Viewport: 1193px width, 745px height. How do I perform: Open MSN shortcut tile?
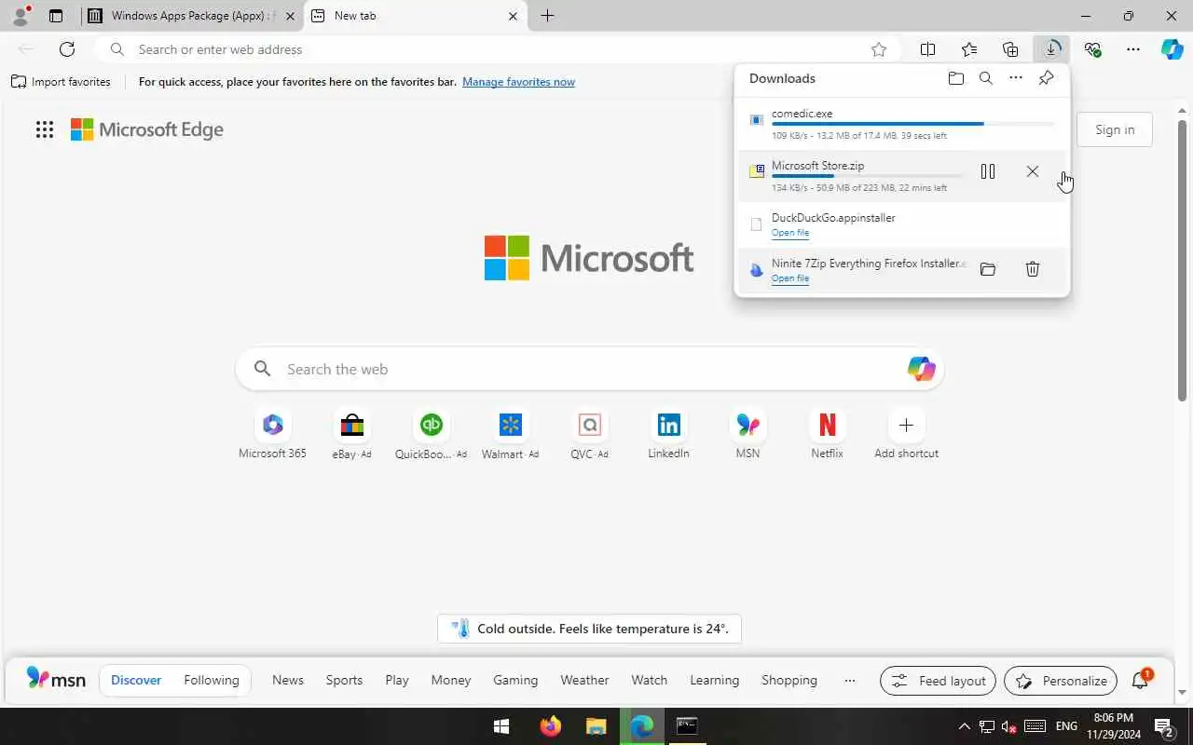coord(747,434)
